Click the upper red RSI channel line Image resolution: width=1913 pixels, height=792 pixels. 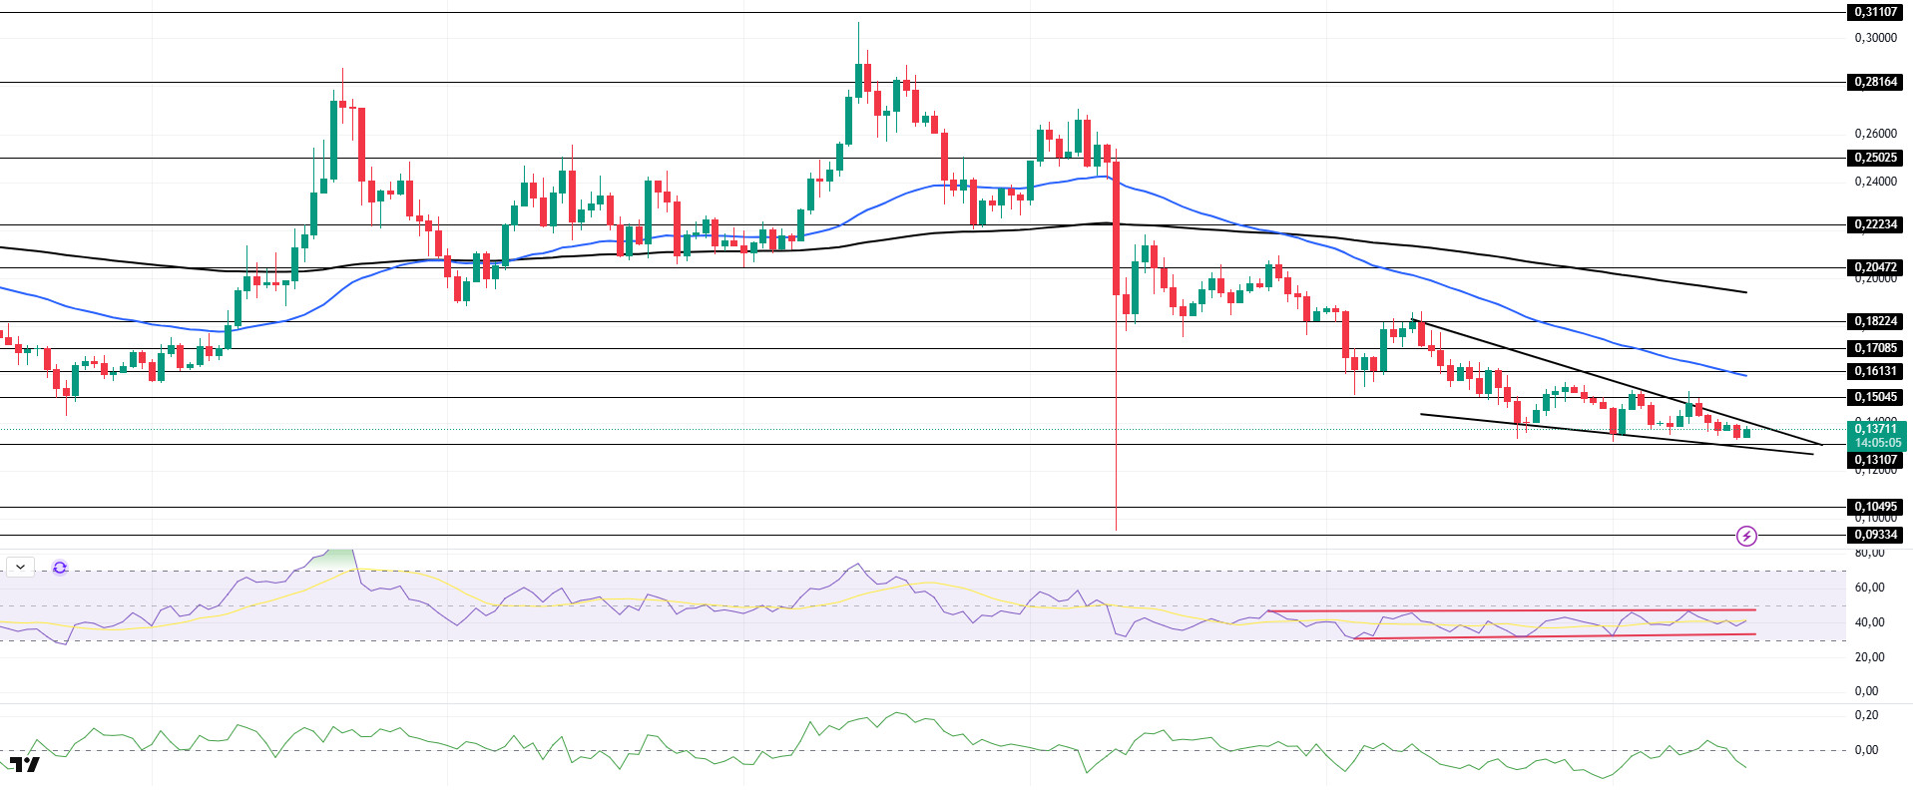pyautogui.click(x=1497, y=610)
